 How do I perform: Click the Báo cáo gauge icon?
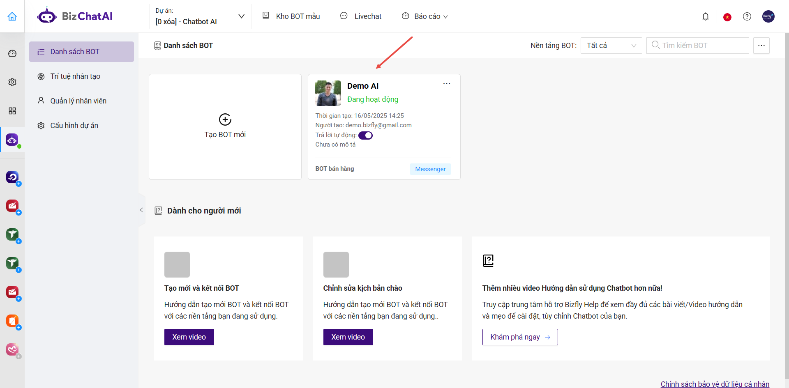click(x=406, y=16)
